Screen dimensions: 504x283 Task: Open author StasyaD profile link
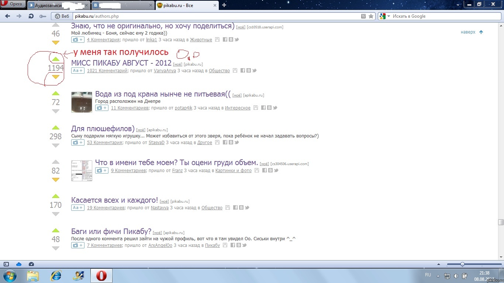pos(156,143)
